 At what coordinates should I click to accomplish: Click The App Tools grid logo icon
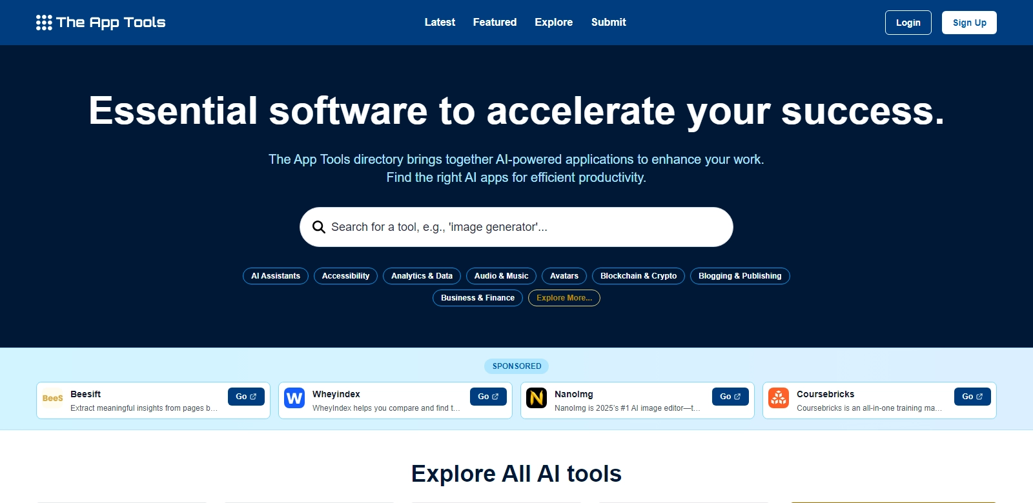tap(44, 23)
